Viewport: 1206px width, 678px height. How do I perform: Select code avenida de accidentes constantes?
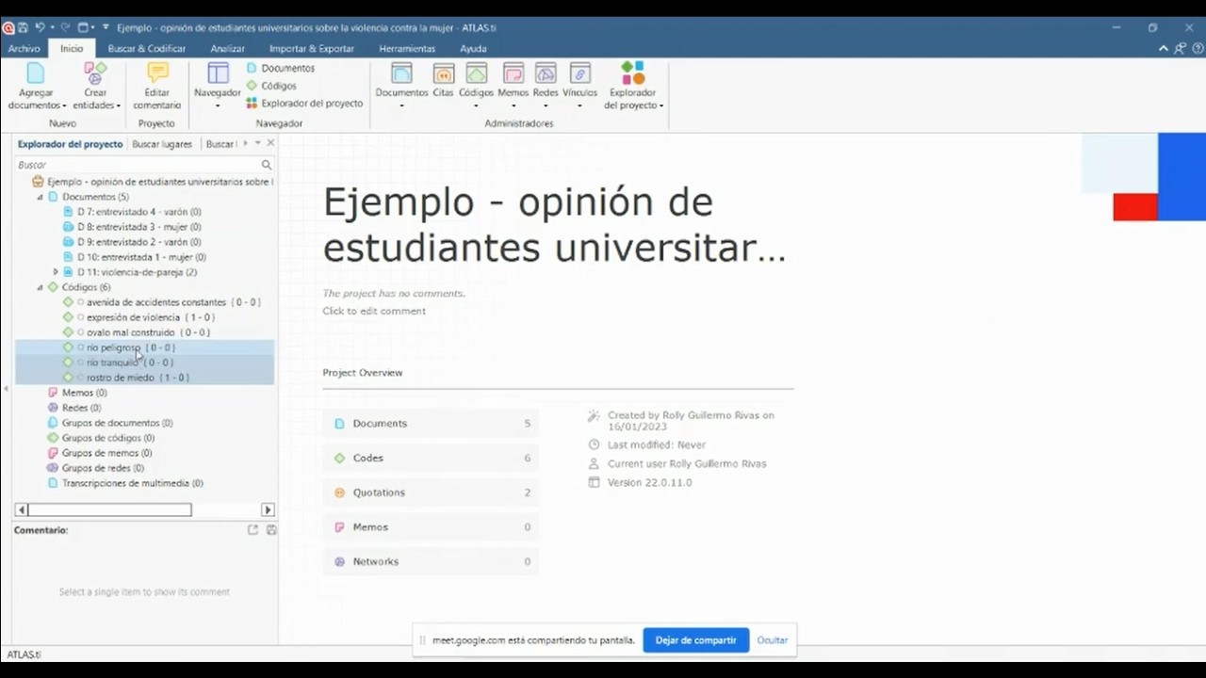pyautogui.click(x=162, y=302)
